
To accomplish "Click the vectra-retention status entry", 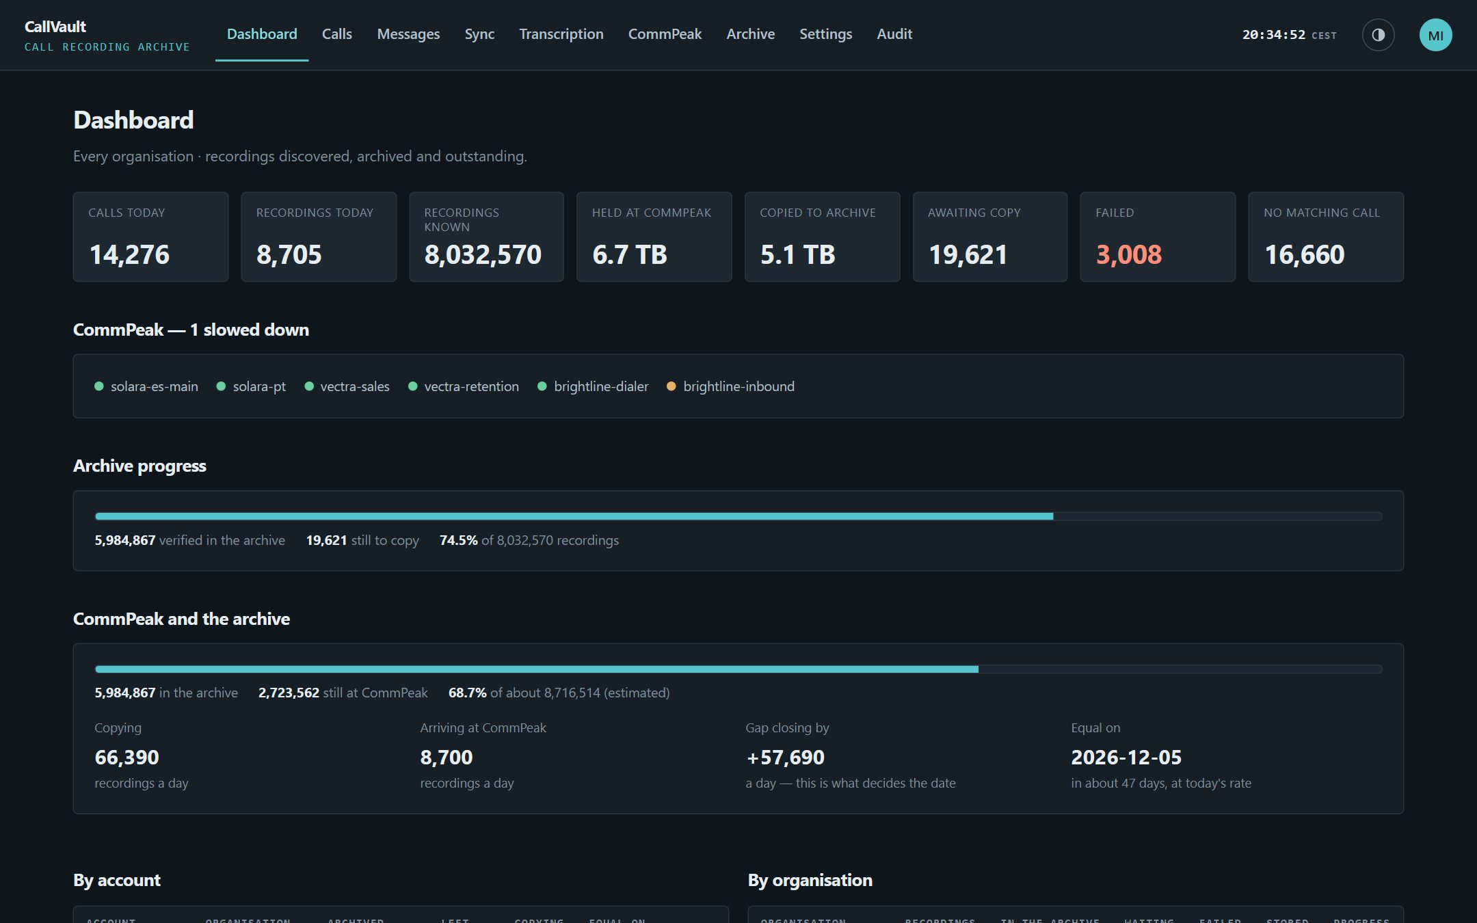I will [464, 386].
